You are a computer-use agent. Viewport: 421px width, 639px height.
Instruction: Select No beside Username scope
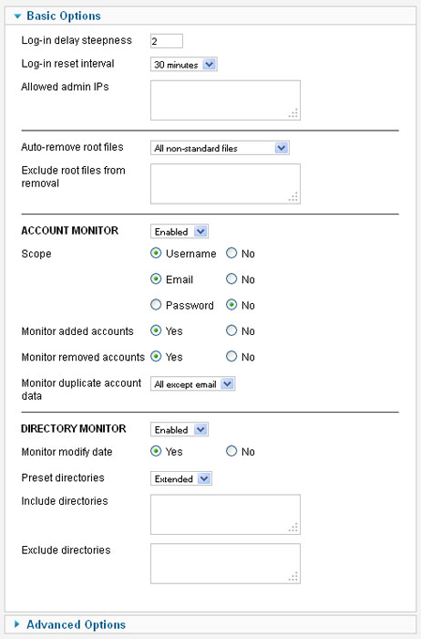[231, 253]
